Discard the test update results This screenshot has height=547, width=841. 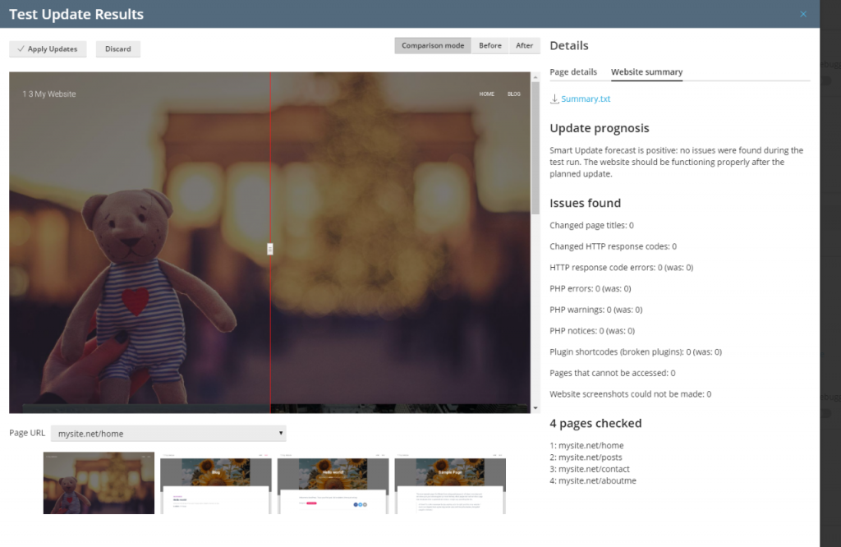tap(117, 48)
